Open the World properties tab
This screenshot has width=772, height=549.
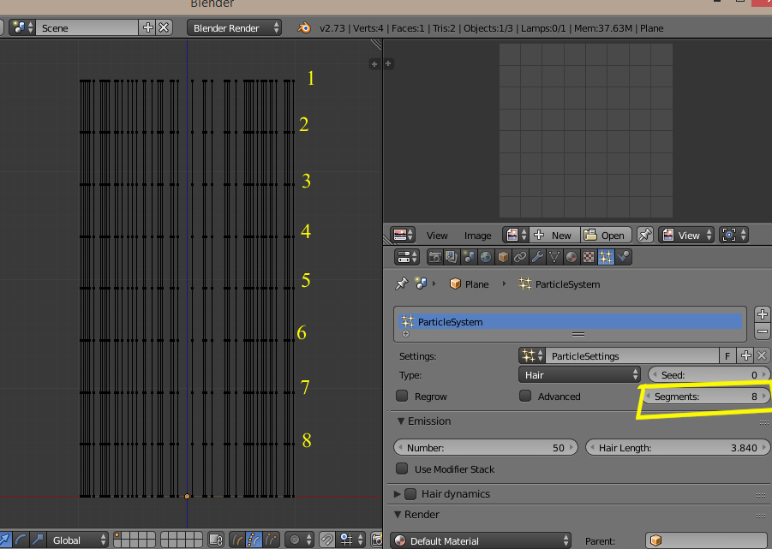click(x=487, y=257)
